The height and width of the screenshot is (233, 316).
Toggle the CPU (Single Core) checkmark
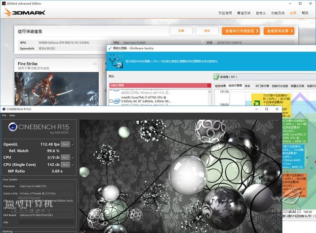[x=73, y=165]
